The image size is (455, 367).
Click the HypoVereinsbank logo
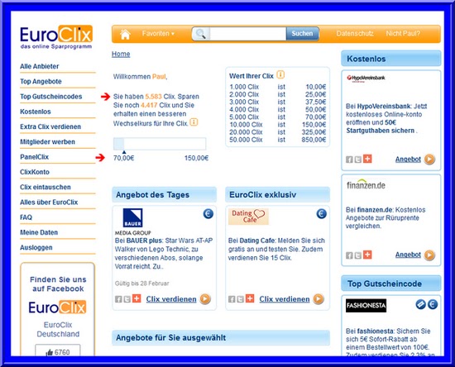pos(366,78)
